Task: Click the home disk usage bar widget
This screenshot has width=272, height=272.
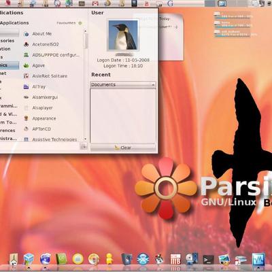Action: [x=233, y=24]
